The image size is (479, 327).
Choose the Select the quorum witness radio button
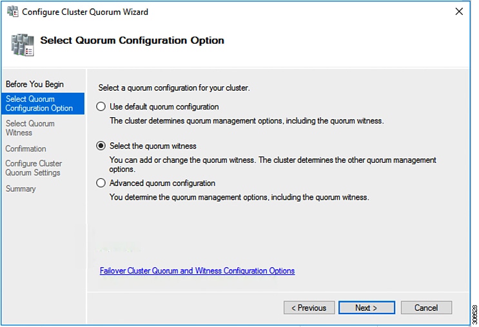tap(101, 146)
